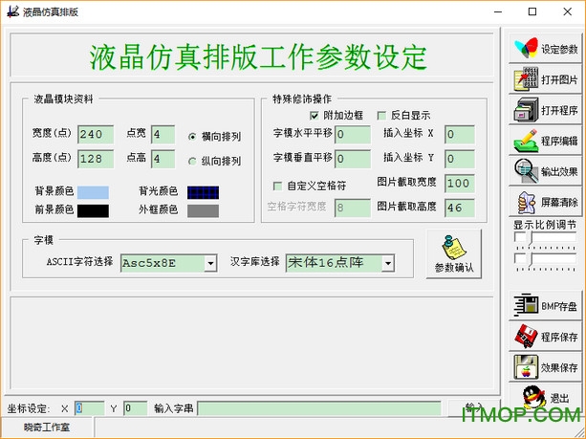Click the app icon in the title bar
This screenshot has height=439, width=586.
[12, 11]
